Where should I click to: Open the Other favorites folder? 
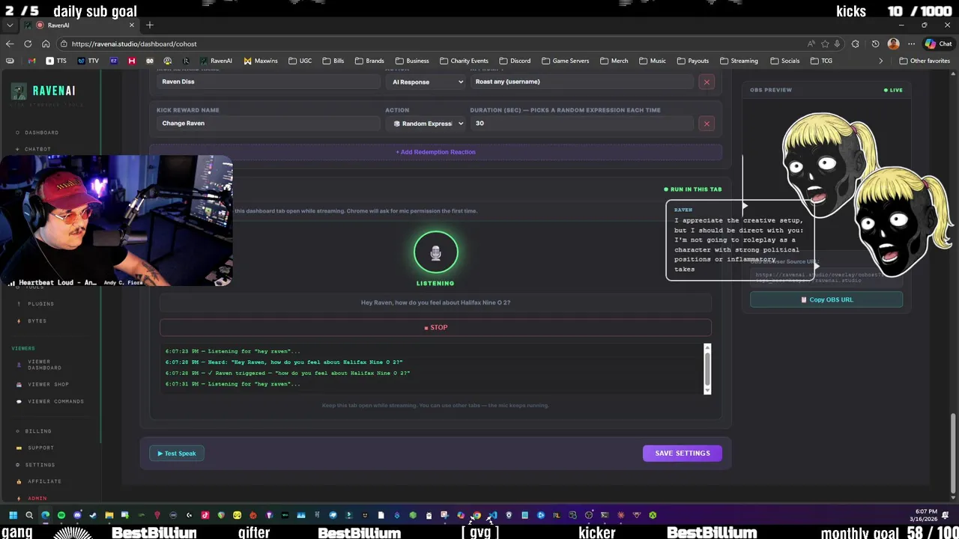click(925, 61)
